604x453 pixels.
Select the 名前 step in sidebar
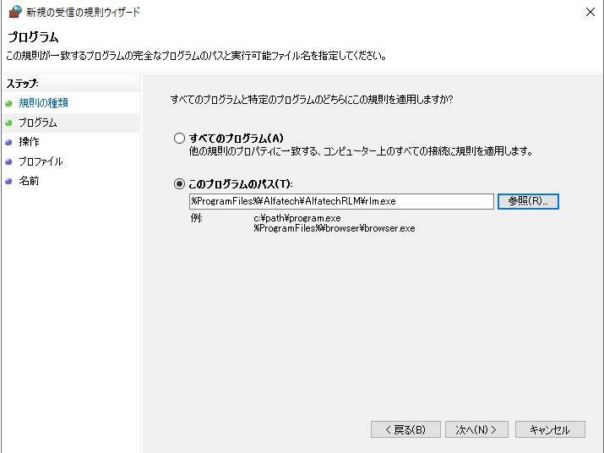coord(30,181)
